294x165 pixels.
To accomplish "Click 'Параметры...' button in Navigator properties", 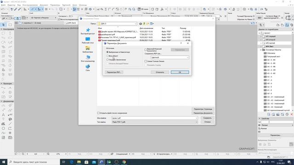I will (x=276, y=135).
